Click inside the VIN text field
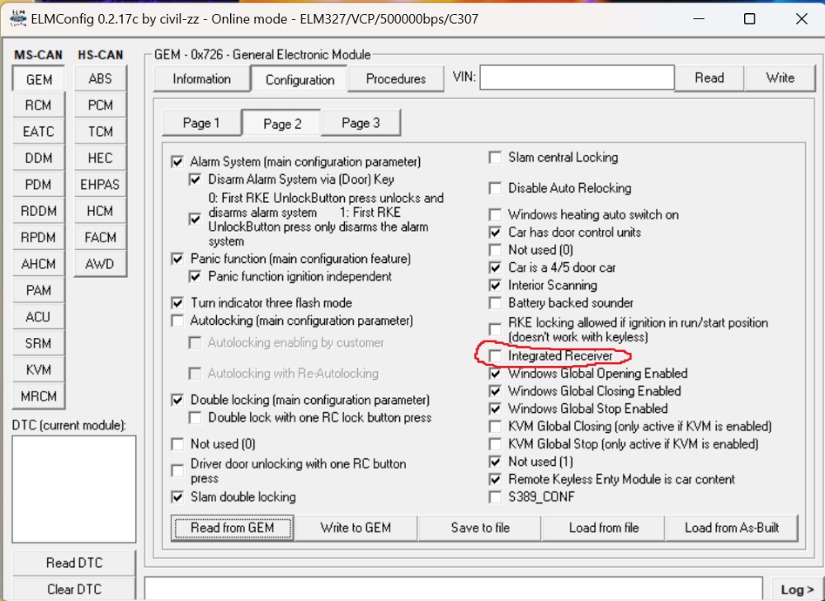The width and height of the screenshot is (825, 601). pos(576,78)
